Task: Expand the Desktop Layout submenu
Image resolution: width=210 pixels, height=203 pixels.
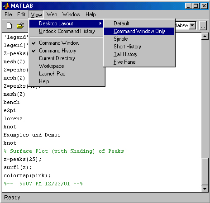Action: coord(66,24)
